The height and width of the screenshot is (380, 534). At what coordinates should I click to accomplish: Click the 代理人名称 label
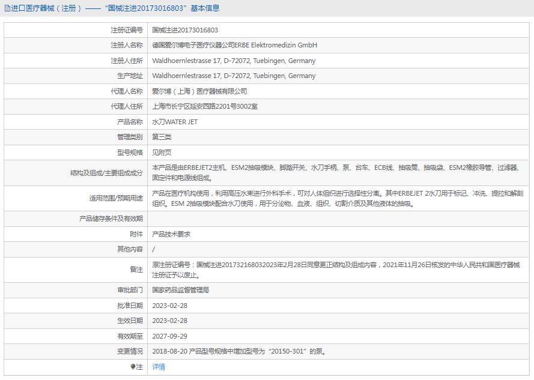[127, 91]
